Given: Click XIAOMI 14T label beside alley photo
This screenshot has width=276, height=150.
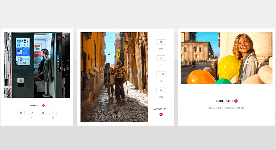Looking at the screenshot, I should (161, 109).
